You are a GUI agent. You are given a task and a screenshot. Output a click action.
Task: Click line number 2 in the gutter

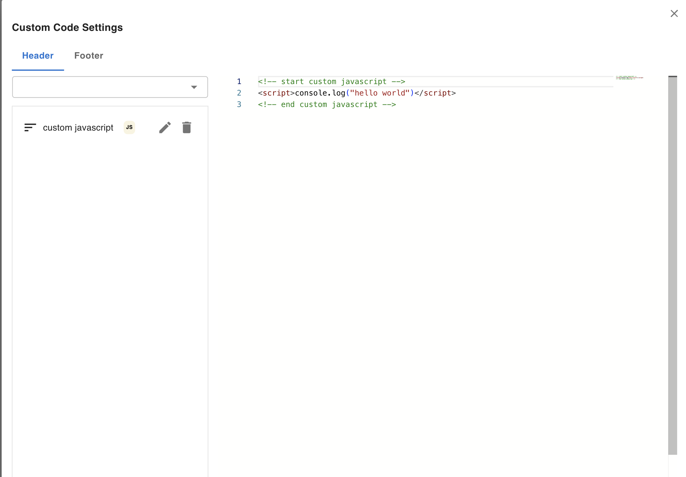coord(239,93)
